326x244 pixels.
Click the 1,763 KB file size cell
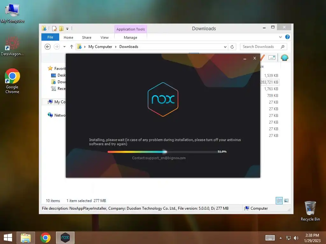(x=271, y=89)
